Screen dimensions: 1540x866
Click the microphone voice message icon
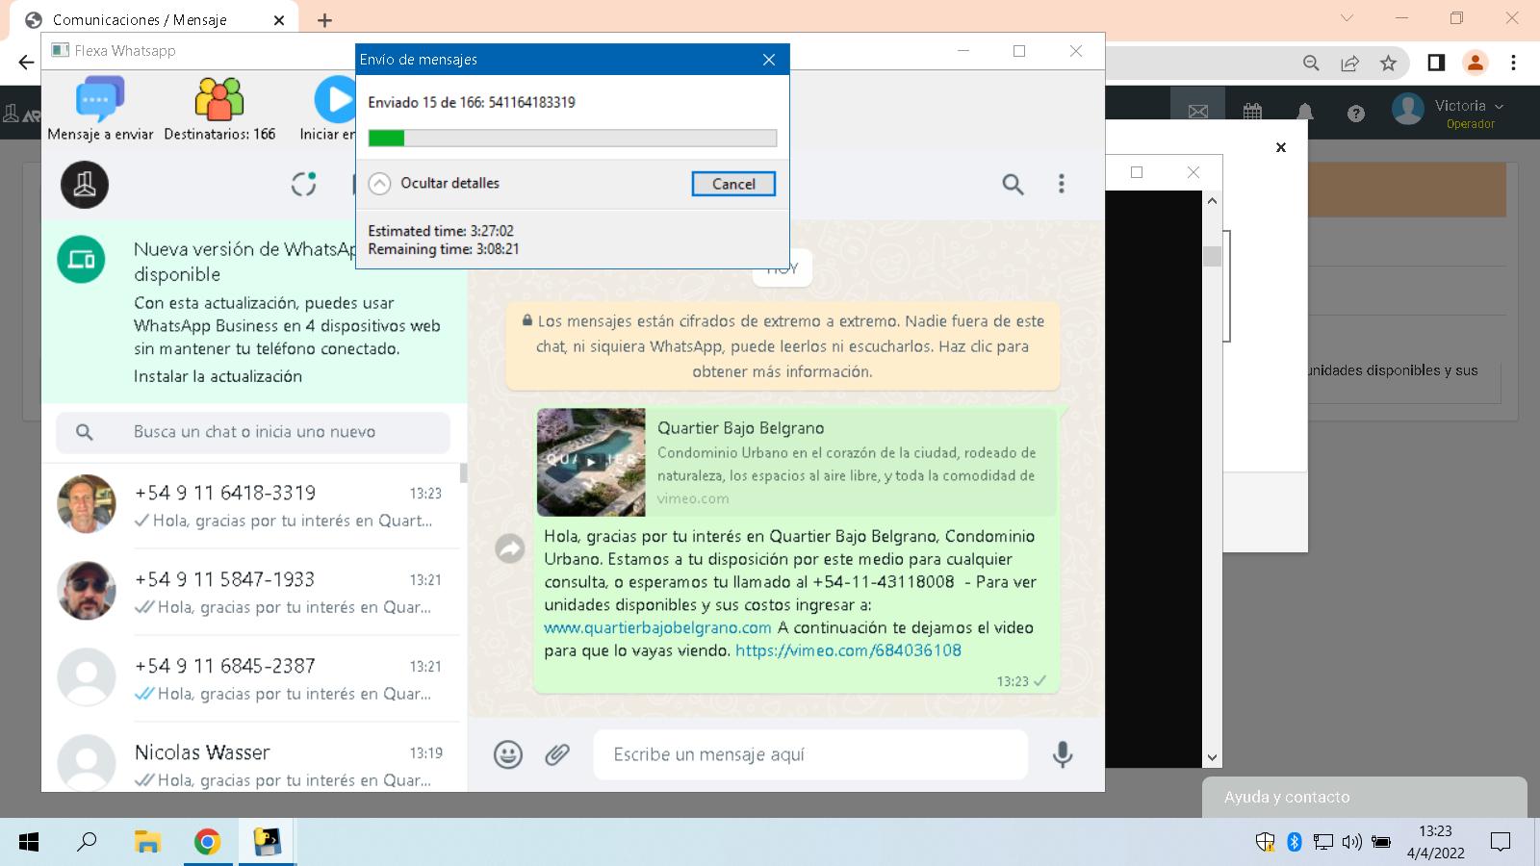[x=1063, y=754]
